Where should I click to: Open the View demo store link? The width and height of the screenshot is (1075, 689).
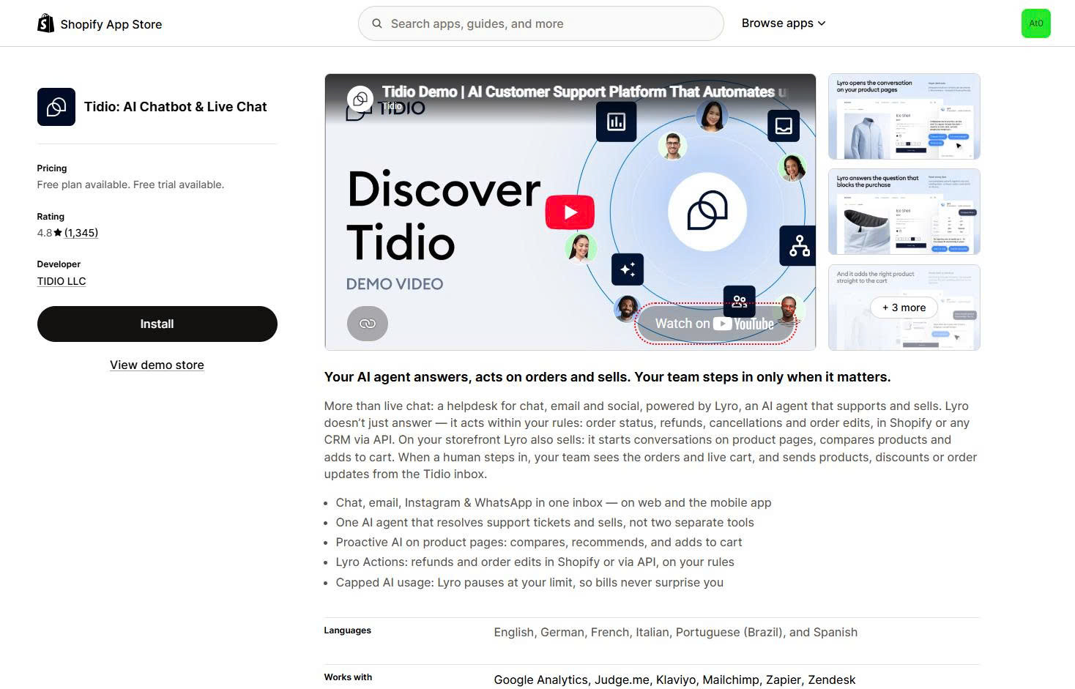(157, 365)
